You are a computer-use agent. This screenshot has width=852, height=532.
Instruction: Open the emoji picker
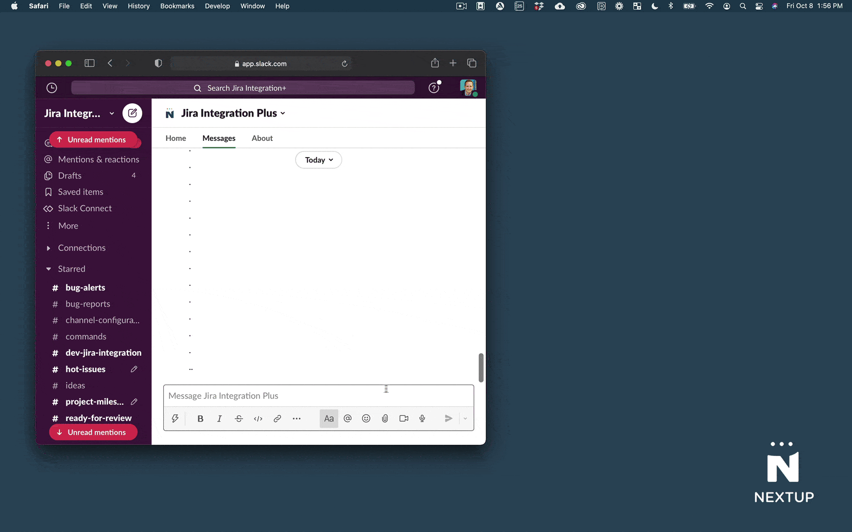tap(366, 419)
